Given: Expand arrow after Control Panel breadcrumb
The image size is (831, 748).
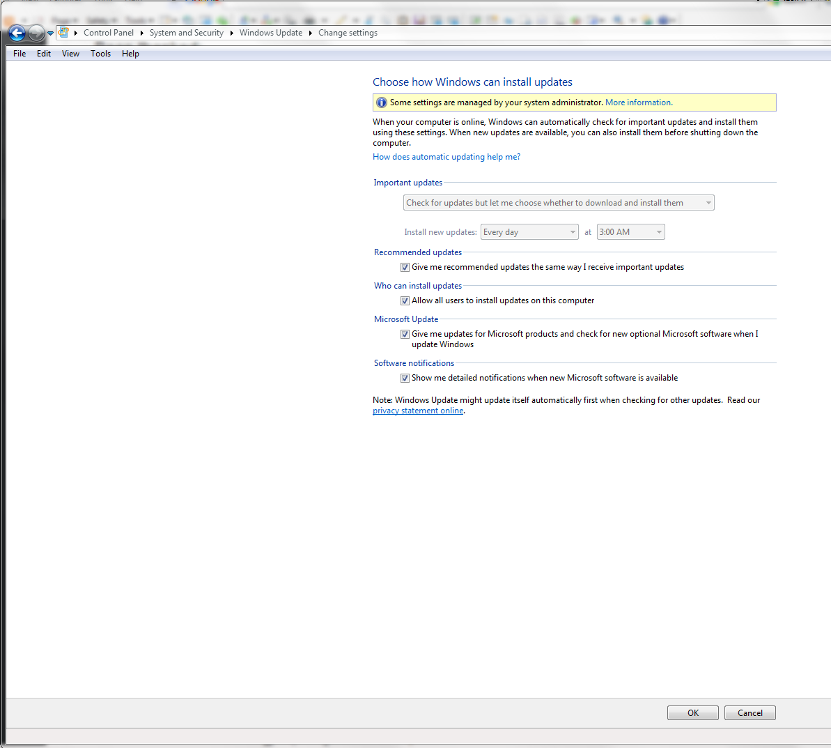Looking at the screenshot, I should (142, 33).
